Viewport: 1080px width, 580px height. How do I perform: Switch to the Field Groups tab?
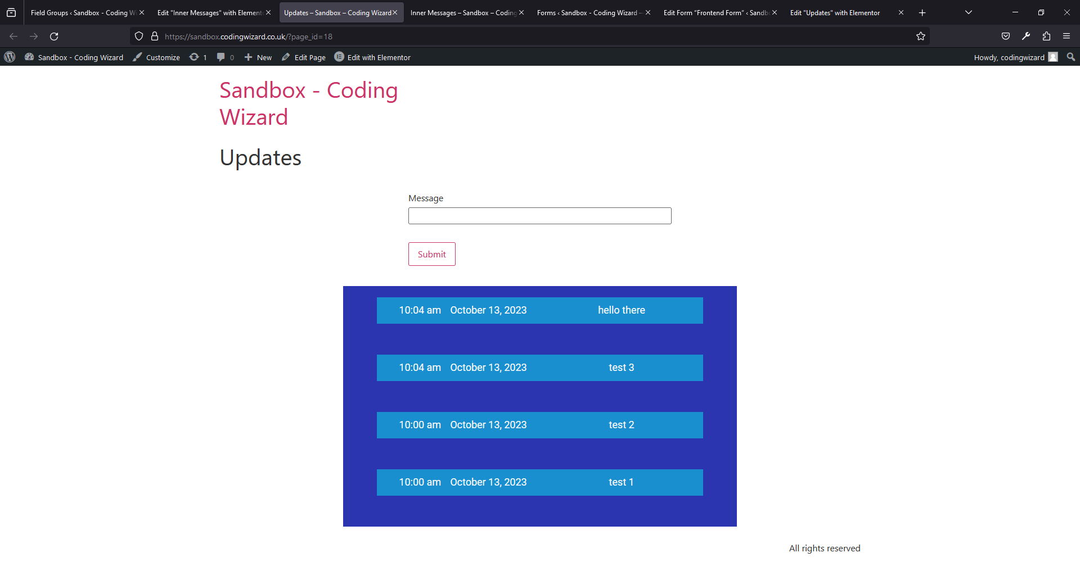(83, 12)
